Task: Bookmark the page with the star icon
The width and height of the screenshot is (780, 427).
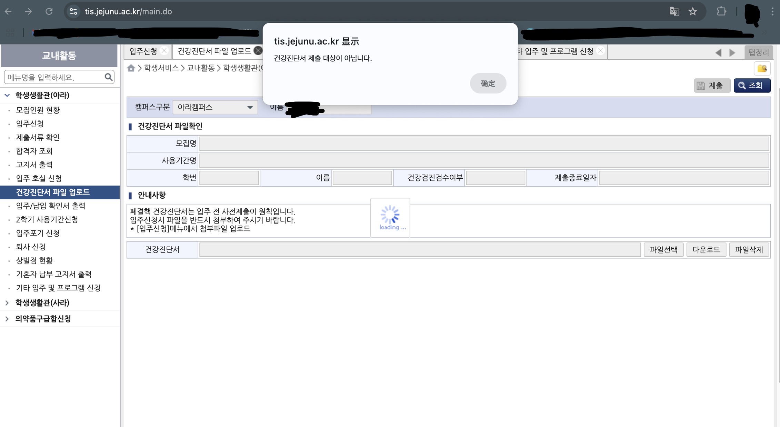Action: pos(692,11)
